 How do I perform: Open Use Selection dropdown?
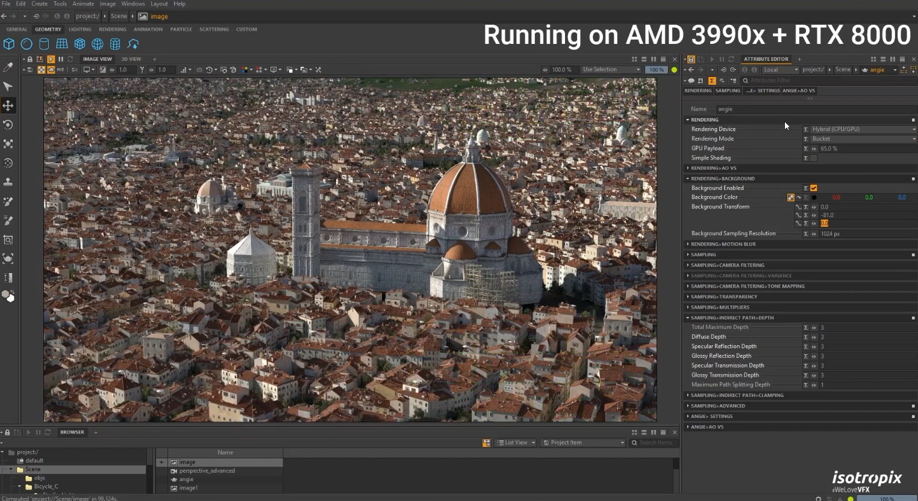pos(611,70)
